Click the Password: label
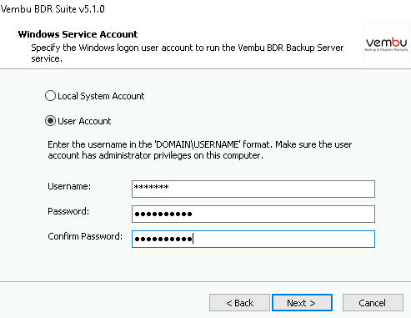This screenshot has width=411, height=318. point(68,211)
